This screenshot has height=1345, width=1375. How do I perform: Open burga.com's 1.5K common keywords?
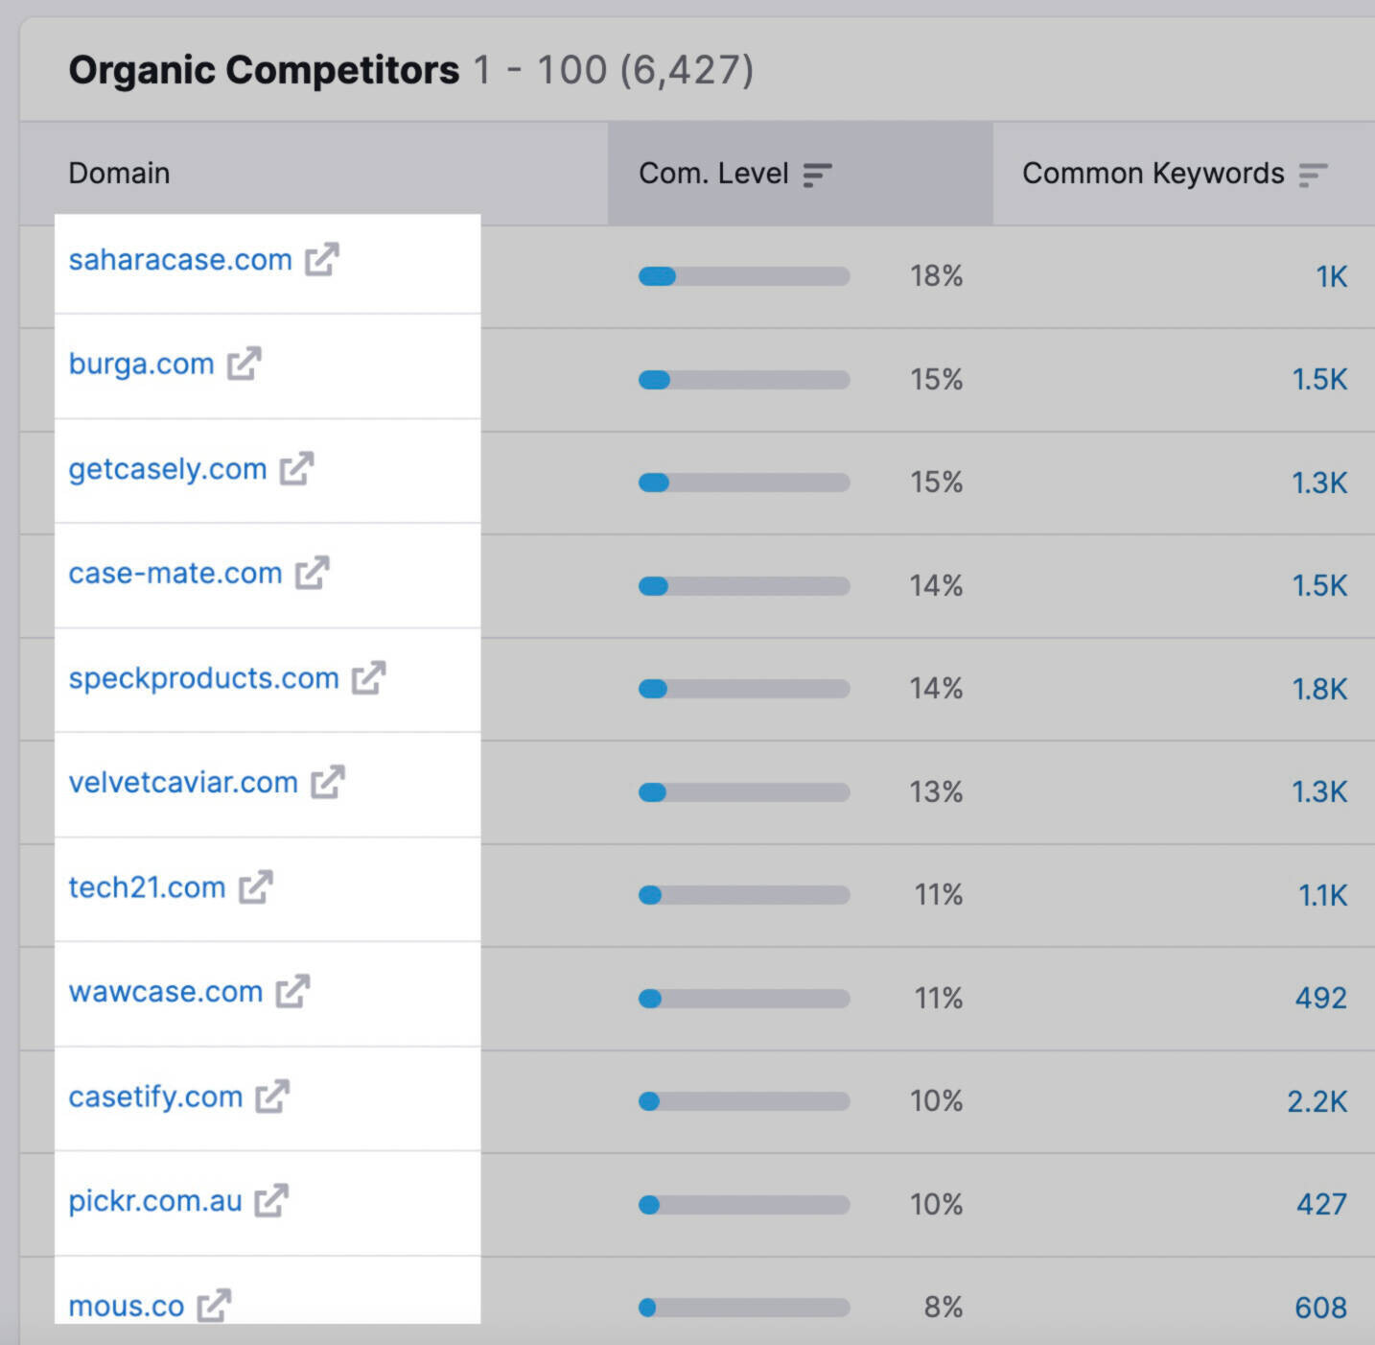point(1319,379)
